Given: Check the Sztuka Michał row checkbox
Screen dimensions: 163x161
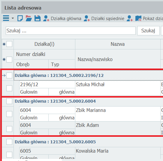Looking at the screenshot, I should pos(9,88).
